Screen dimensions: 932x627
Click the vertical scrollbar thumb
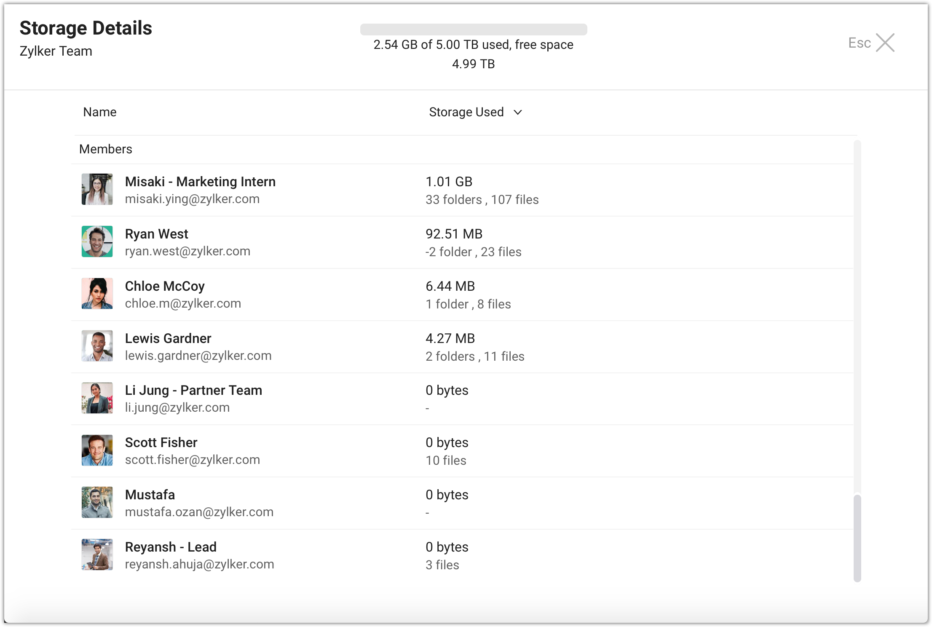(857, 538)
